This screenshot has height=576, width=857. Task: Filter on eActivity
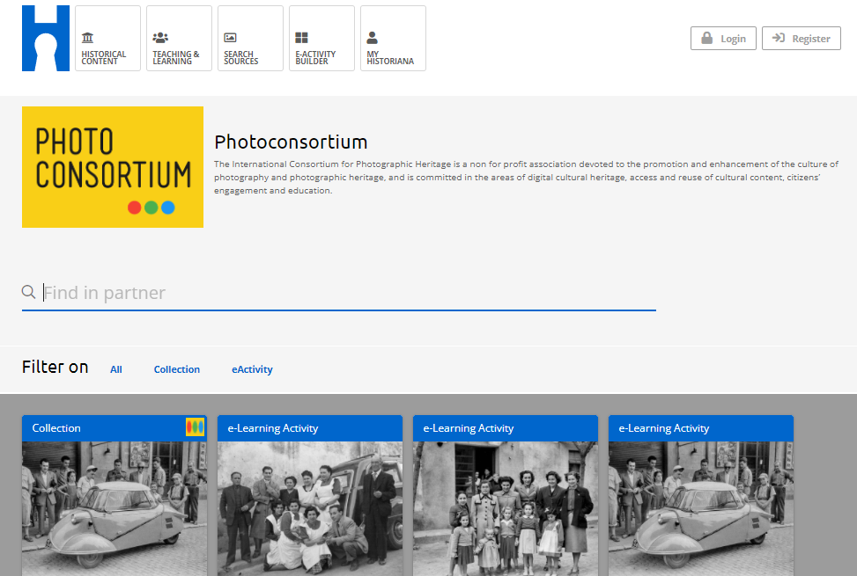coord(252,369)
